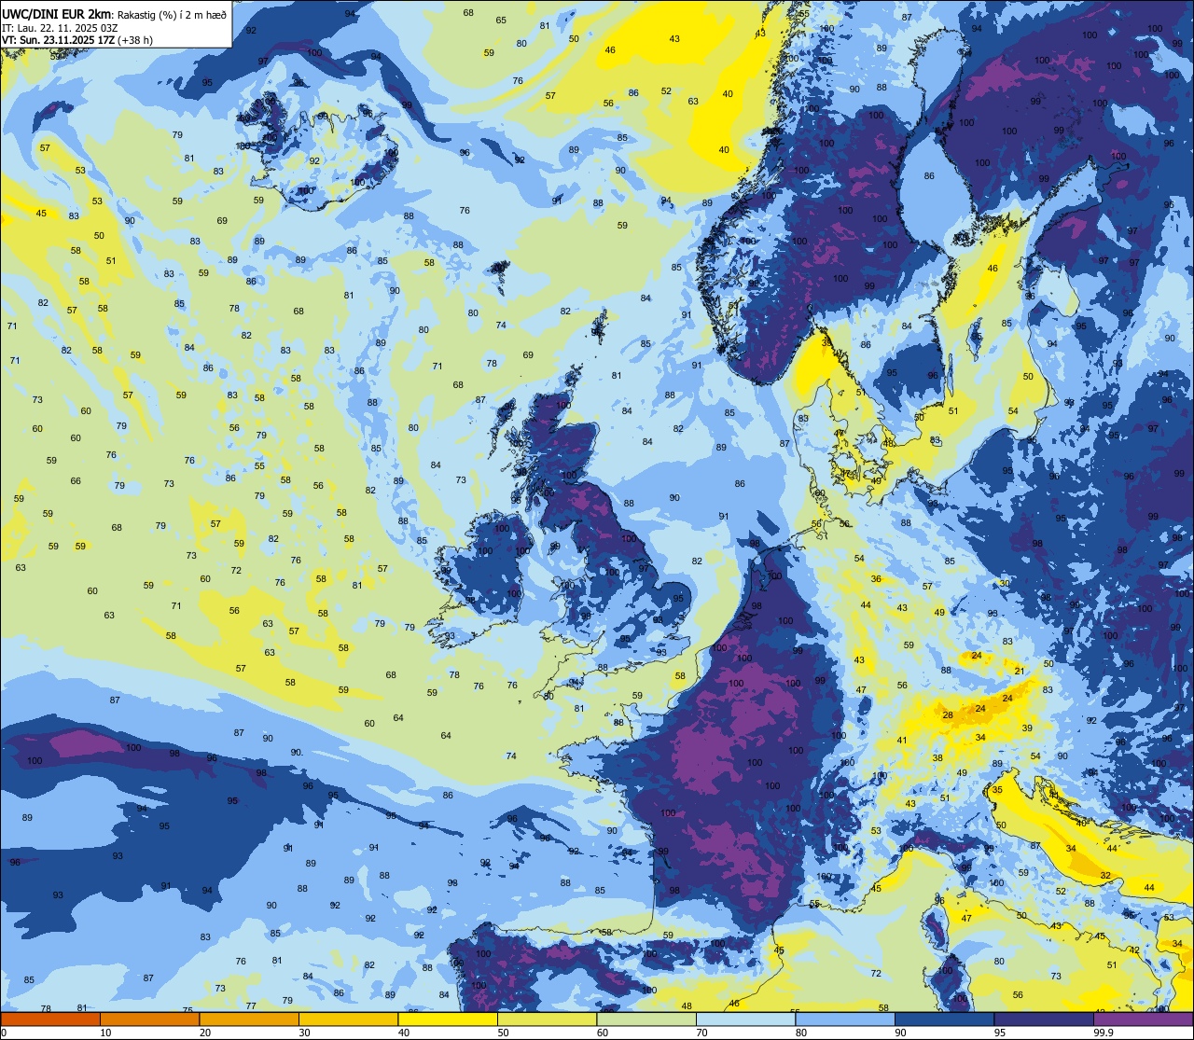Click the humidity value "66" over the Atlantic
Screen dimensions: 1194x1040
[x=76, y=481]
